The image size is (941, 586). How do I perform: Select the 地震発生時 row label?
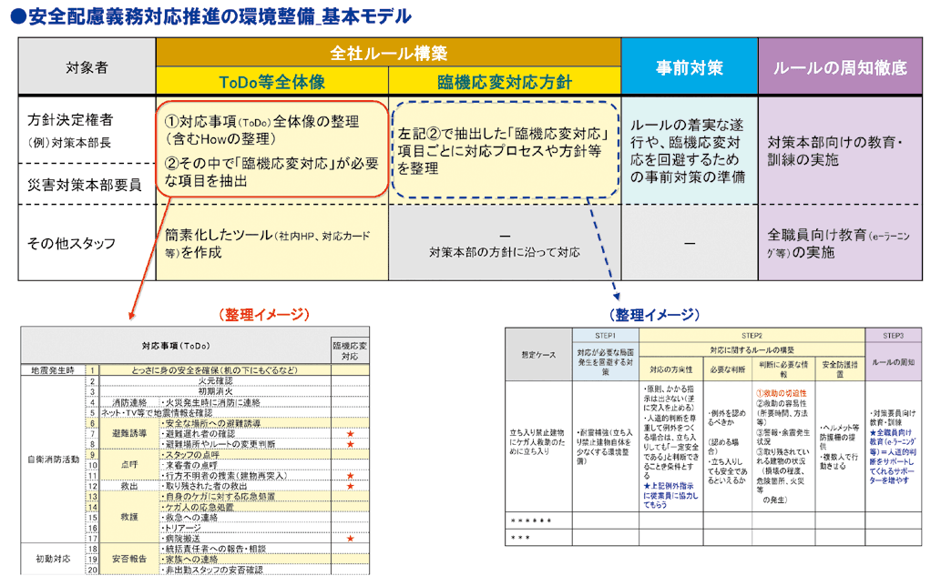[x=53, y=370]
